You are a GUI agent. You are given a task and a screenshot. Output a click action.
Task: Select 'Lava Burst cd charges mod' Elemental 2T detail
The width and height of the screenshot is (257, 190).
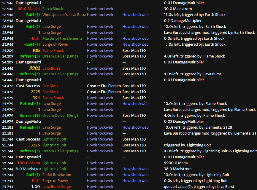click(210, 133)
